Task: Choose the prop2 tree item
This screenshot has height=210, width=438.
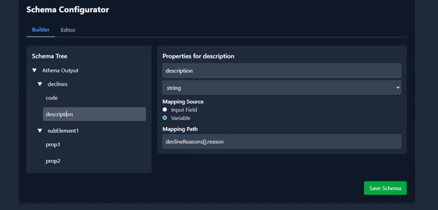Action: pyautogui.click(x=53, y=161)
